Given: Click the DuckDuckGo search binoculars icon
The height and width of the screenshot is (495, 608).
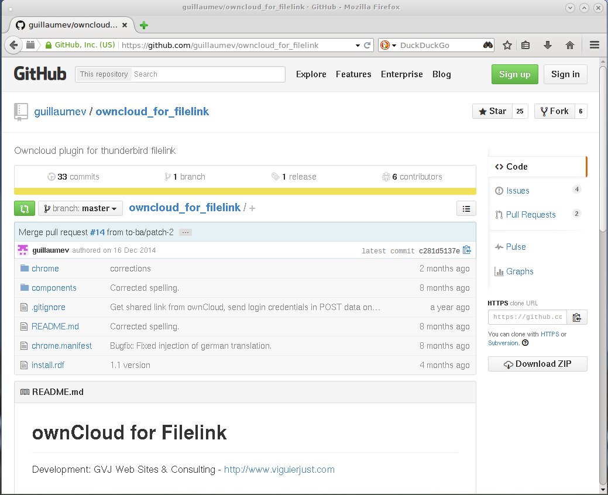Looking at the screenshot, I should coord(488,45).
